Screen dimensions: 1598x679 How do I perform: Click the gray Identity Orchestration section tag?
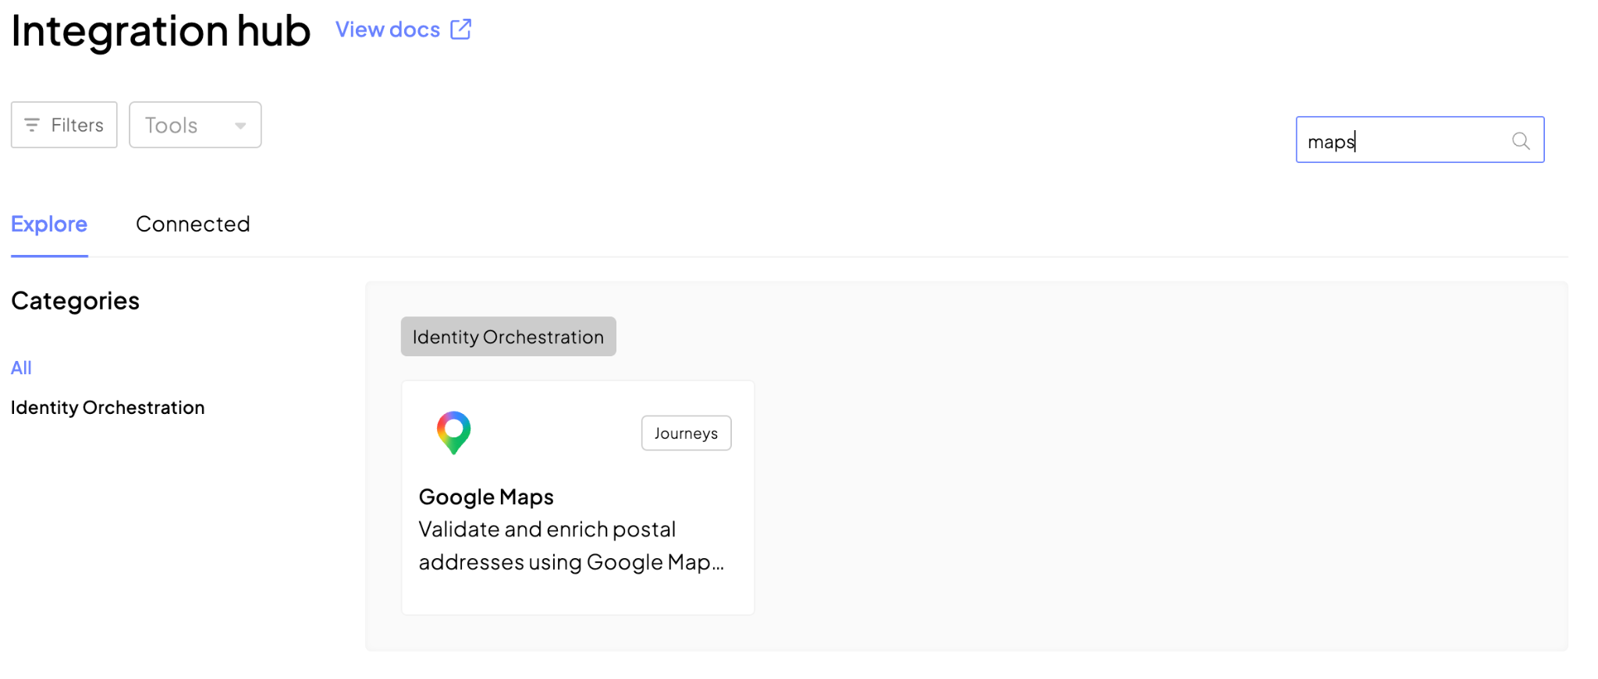[x=509, y=337]
